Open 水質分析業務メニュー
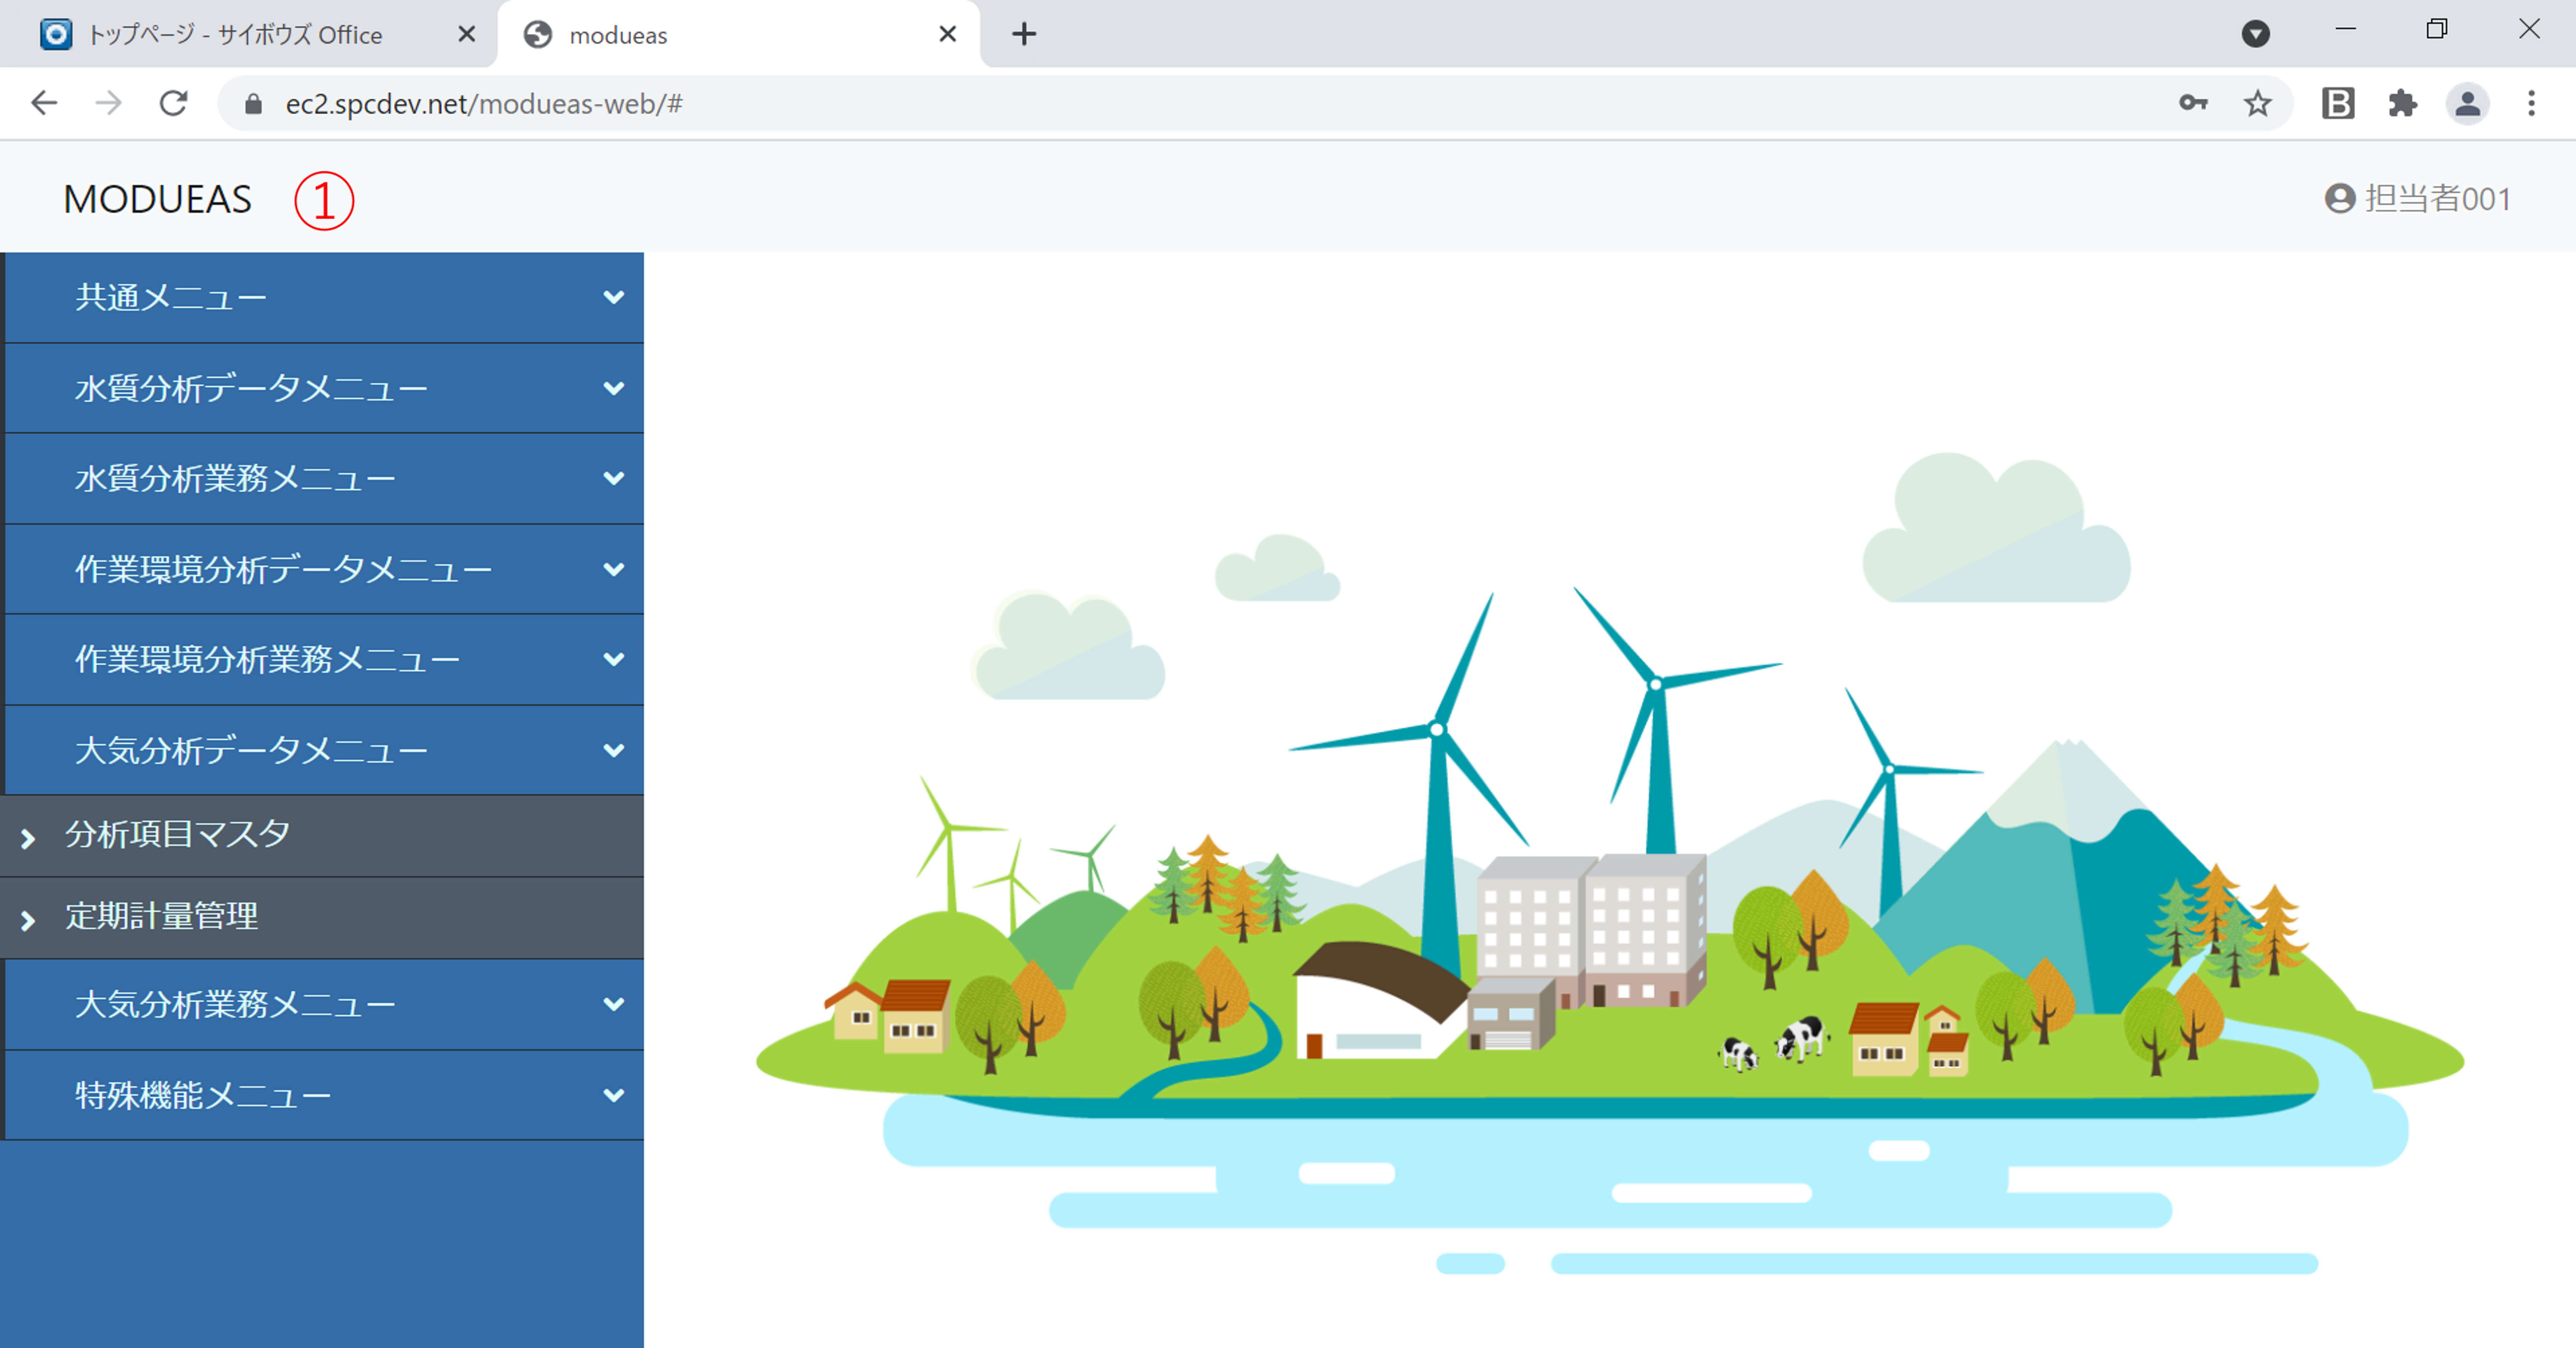Screen dimensions: 2576x1348 click(x=324, y=479)
